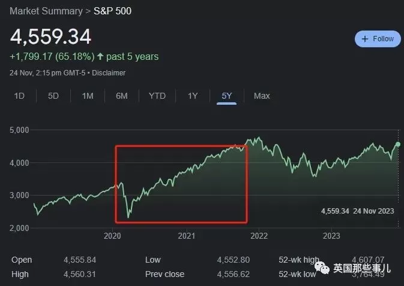The height and width of the screenshot is (286, 404).
Task: Click the plus icon in Follow button
Action: tap(364, 39)
